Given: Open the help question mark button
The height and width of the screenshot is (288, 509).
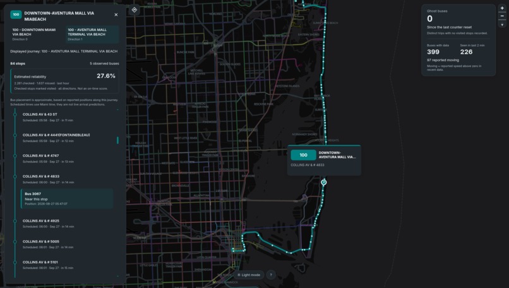Looking at the screenshot, I should pos(271,275).
